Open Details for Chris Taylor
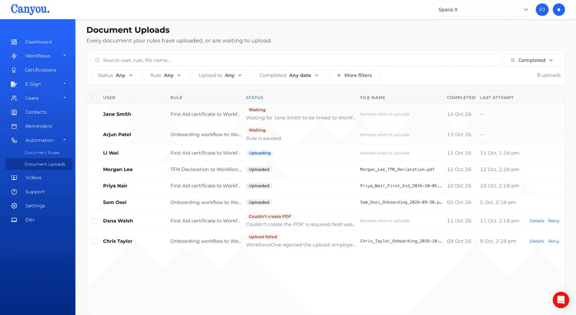 (537, 241)
